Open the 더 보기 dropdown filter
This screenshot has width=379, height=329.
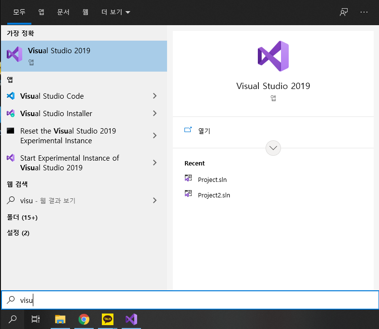click(116, 12)
